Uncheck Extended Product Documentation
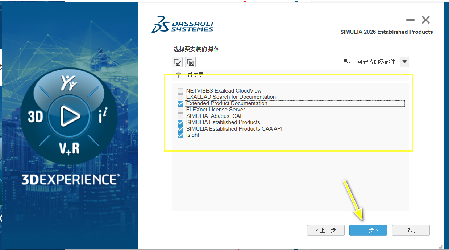449x250 pixels. pos(180,103)
